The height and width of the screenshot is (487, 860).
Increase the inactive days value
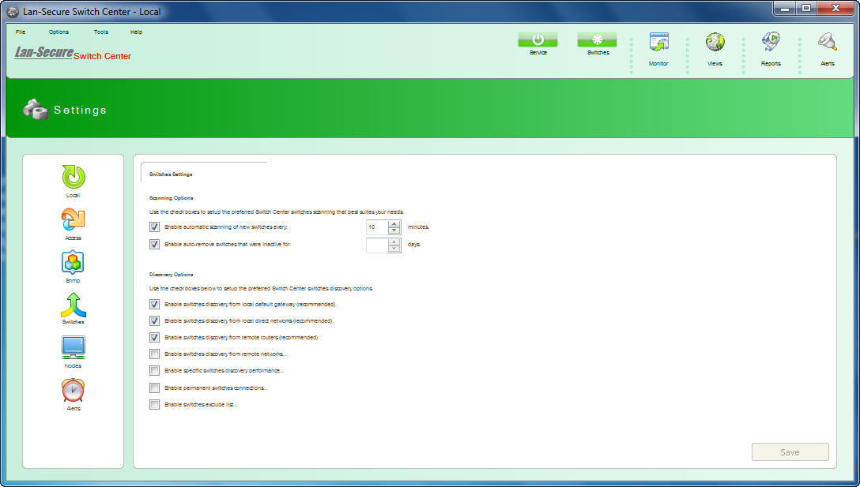(x=394, y=242)
